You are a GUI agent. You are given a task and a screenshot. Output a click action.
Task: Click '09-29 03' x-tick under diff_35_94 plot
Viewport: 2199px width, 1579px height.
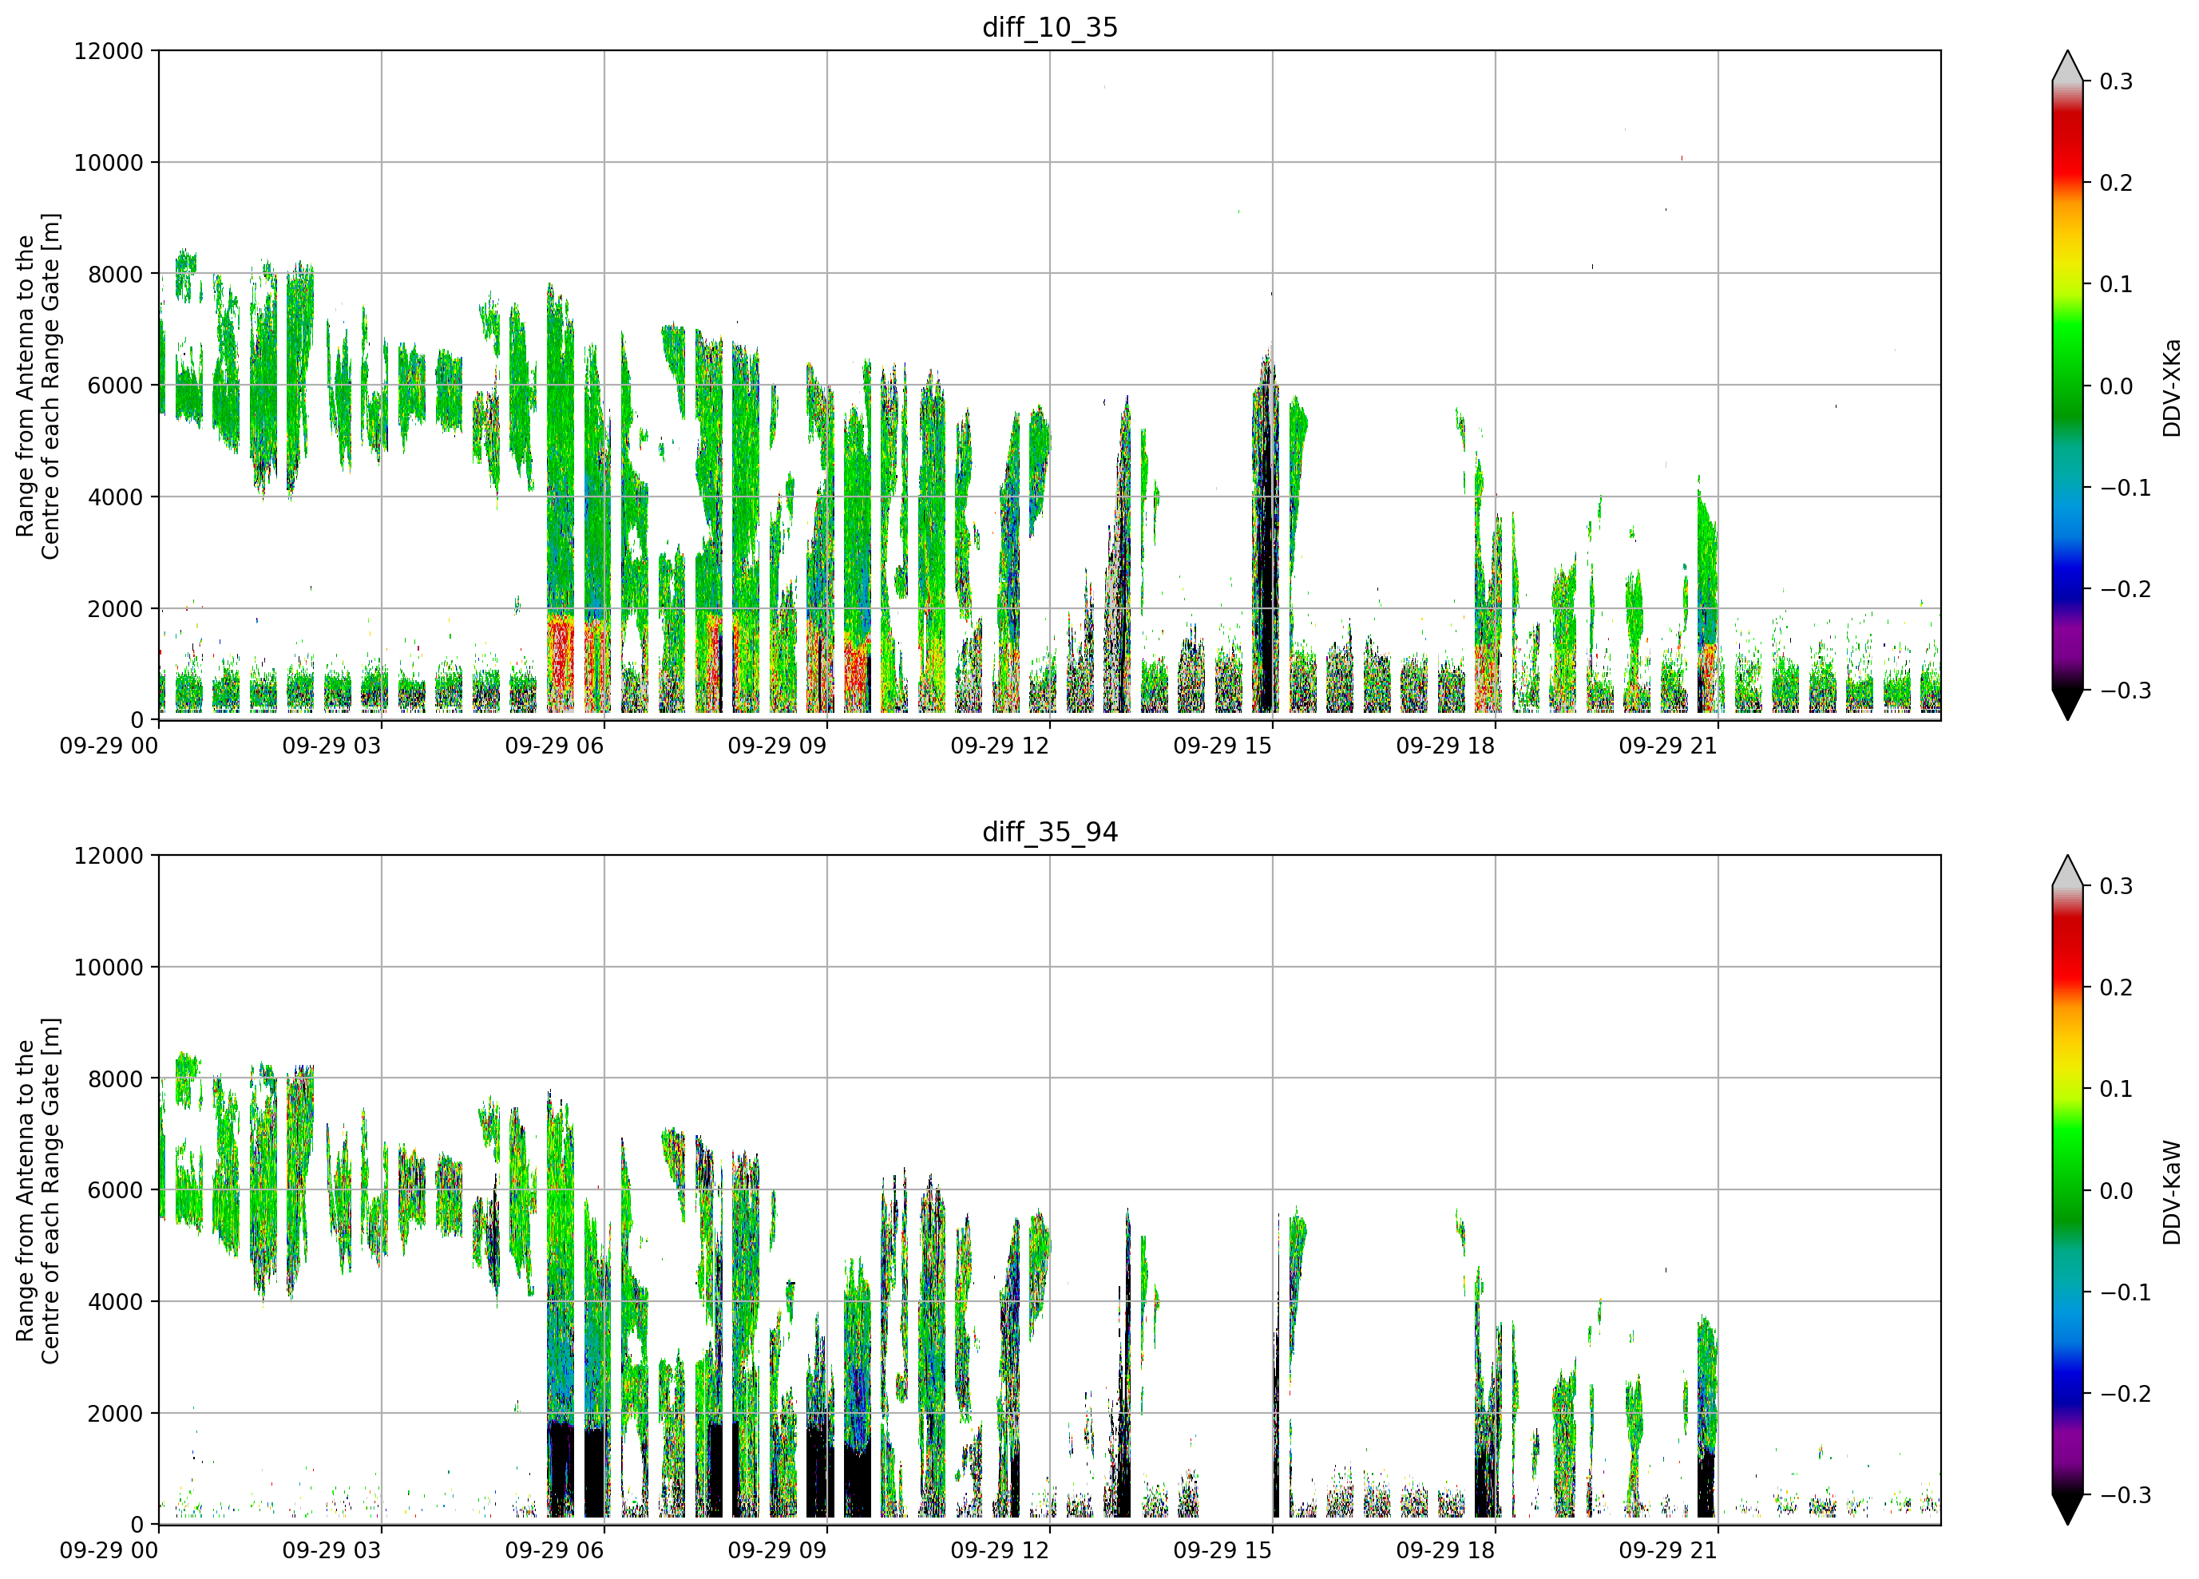tap(331, 1550)
